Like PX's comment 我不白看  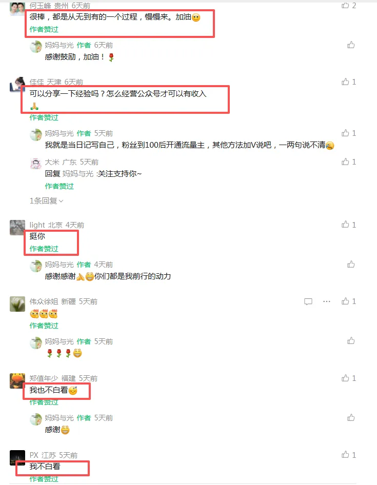tap(345, 455)
